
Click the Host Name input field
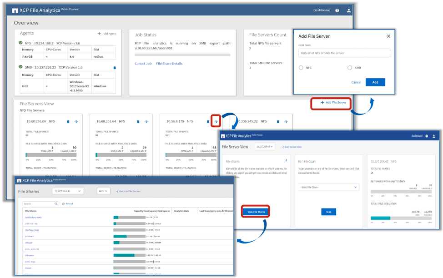(344, 53)
